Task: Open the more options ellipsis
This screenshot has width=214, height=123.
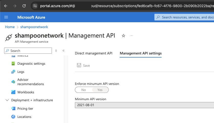Action: (x=132, y=36)
